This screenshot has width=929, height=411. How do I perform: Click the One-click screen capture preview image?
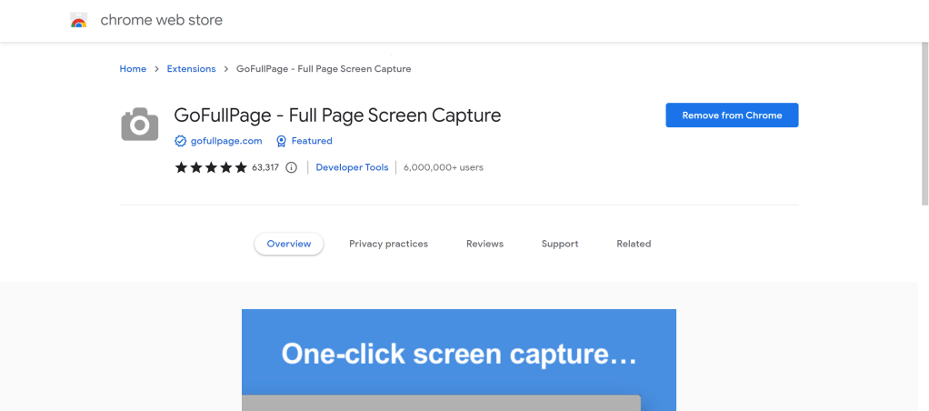pos(458,360)
